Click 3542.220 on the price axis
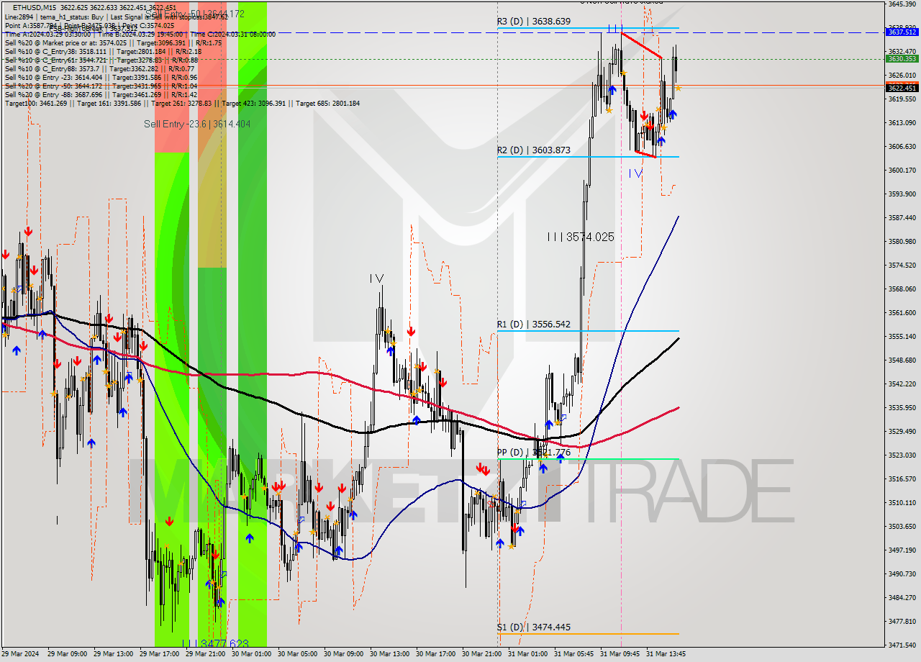 coord(902,384)
